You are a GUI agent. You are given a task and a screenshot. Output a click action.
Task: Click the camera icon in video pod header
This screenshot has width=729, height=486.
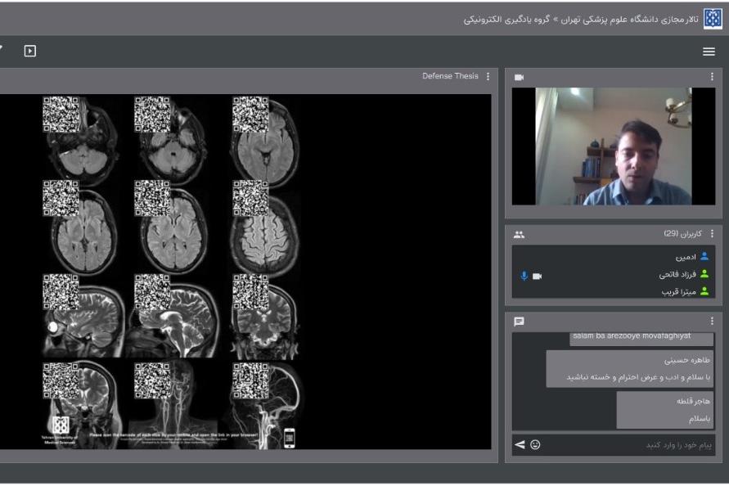tap(519, 77)
